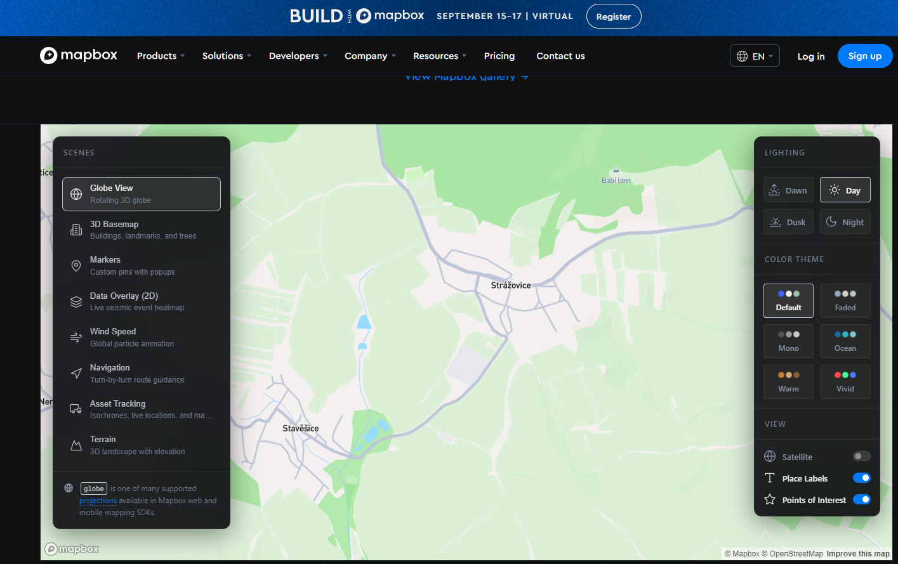Click the Babí lom peak marker on map
The width and height of the screenshot is (898, 564).
coord(616,170)
